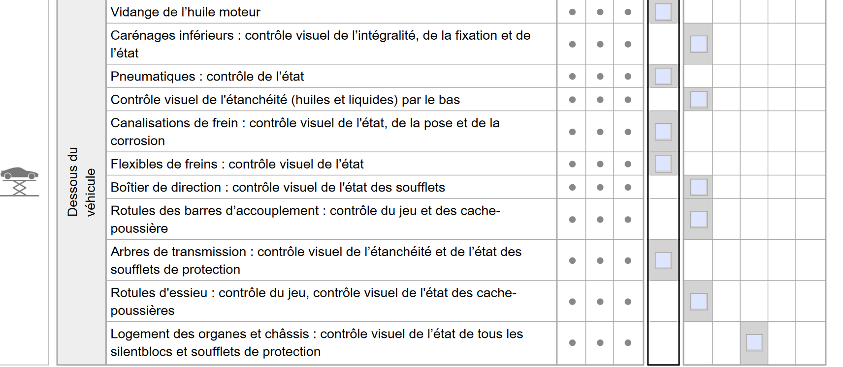Tick the Flexibles de freins checkbox
Viewport: 843px width, 367px height.
[663, 164]
